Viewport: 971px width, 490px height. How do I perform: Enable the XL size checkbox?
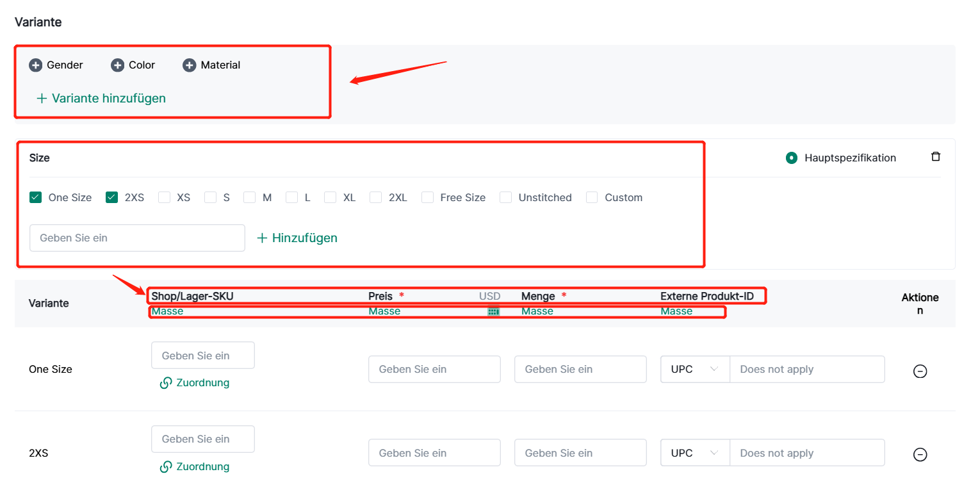pos(330,197)
